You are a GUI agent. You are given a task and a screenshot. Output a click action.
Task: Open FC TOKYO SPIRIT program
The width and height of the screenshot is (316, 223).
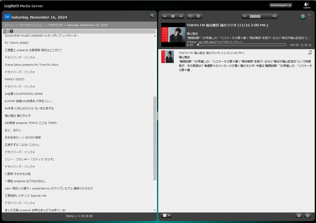point(17,43)
